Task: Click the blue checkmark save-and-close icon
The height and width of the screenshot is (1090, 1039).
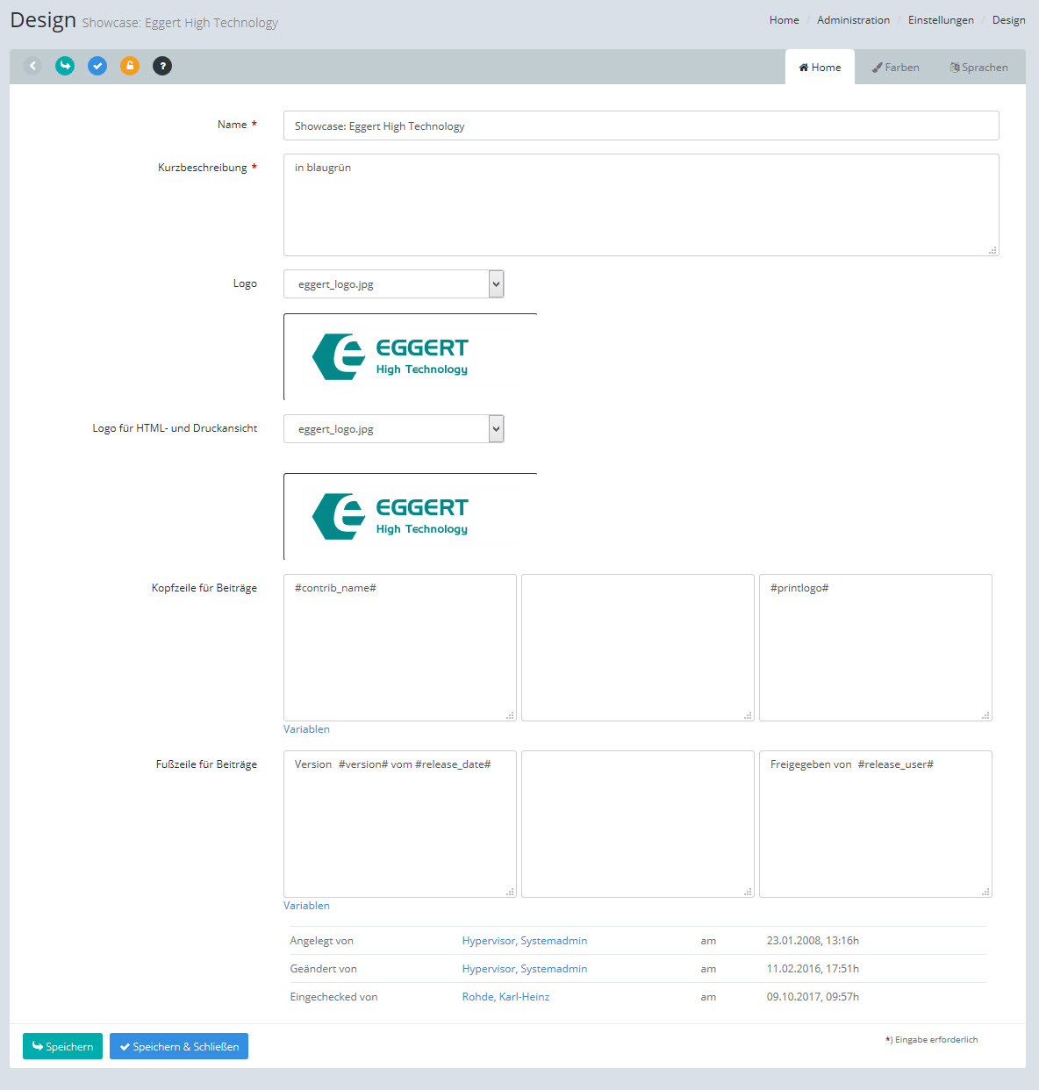Action: coord(97,66)
